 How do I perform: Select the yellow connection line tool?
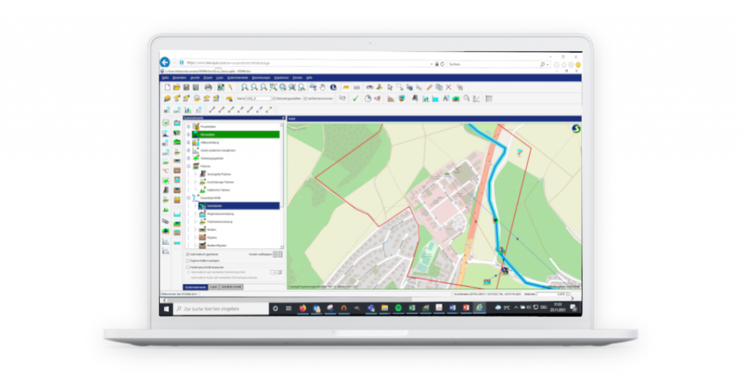point(269,109)
